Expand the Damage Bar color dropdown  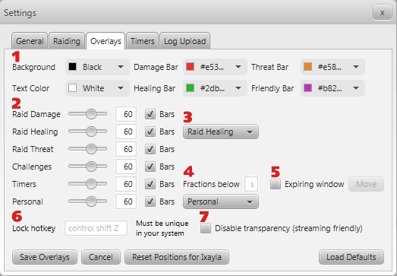point(215,67)
